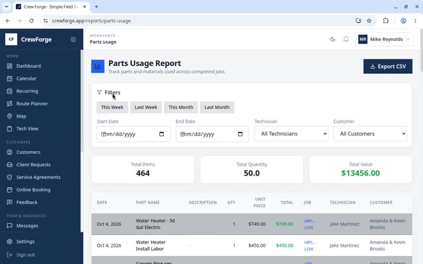Click the $13456.00 total value
Image resolution: width=423 pixels, height=264 pixels.
click(x=360, y=173)
